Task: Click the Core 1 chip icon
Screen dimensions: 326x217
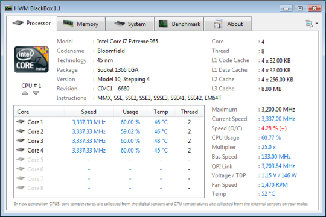Action: point(21,122)
